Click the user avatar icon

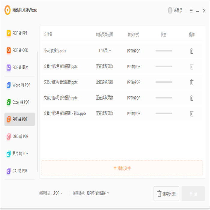(x=170, y=10)
